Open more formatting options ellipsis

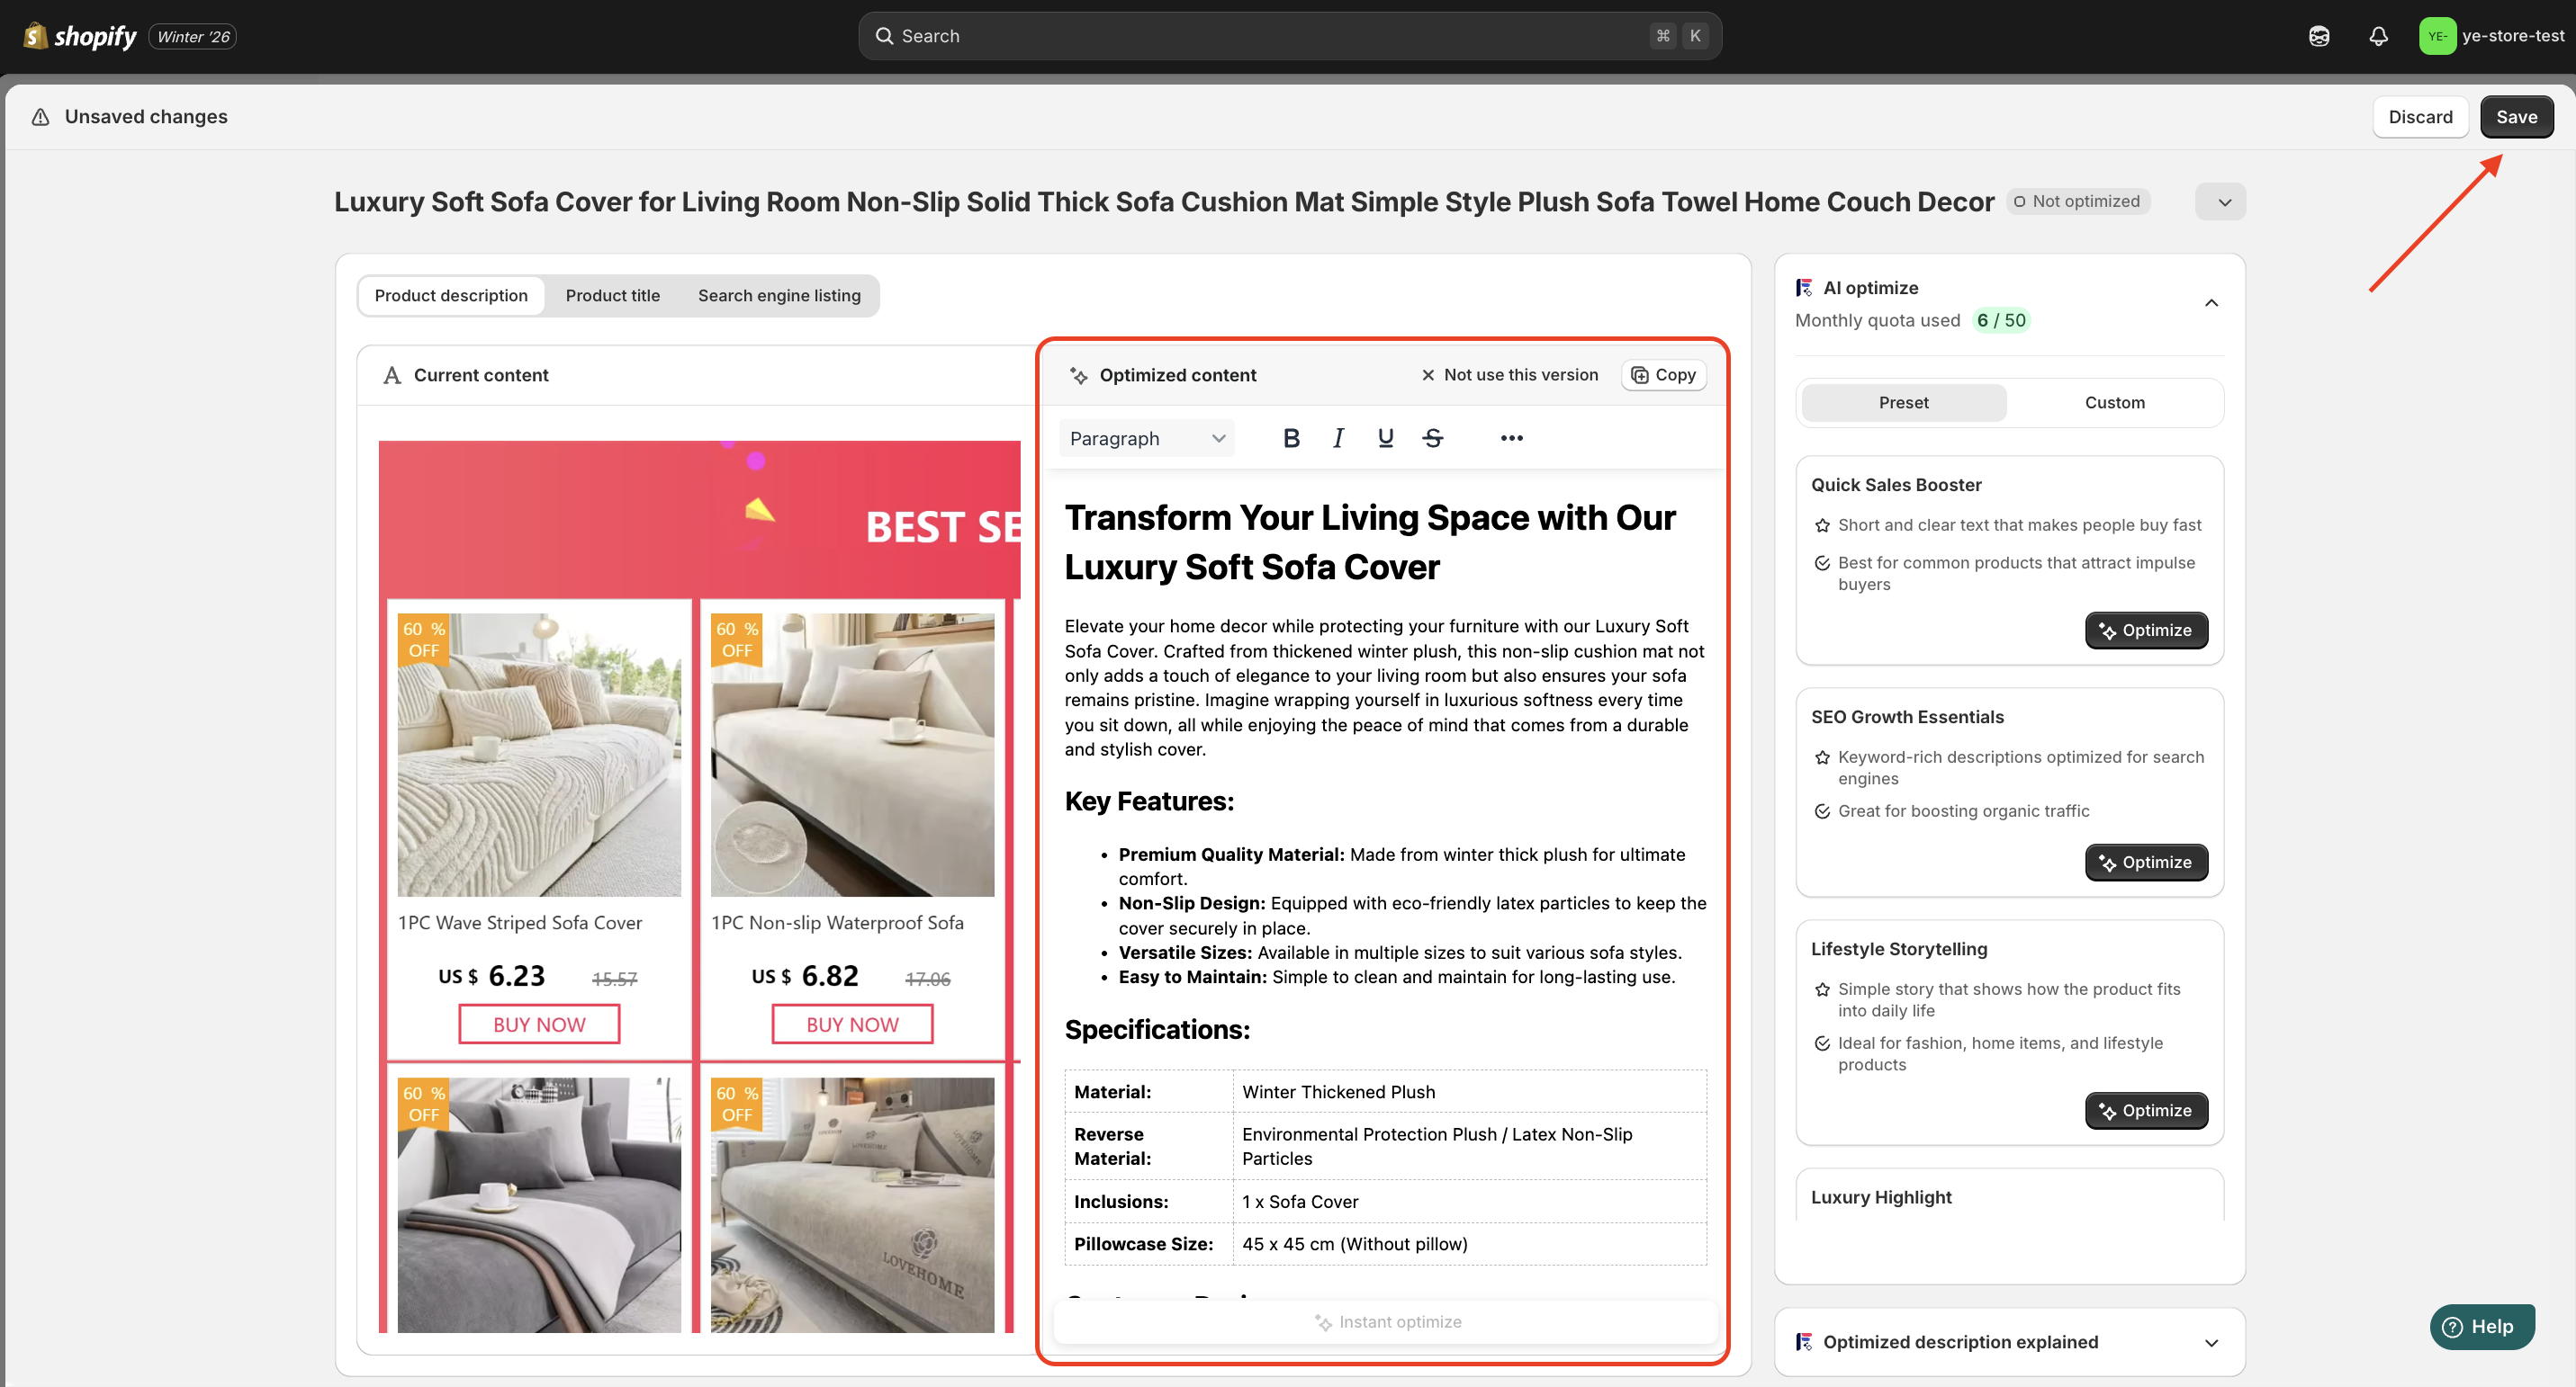click(1511, 438)
